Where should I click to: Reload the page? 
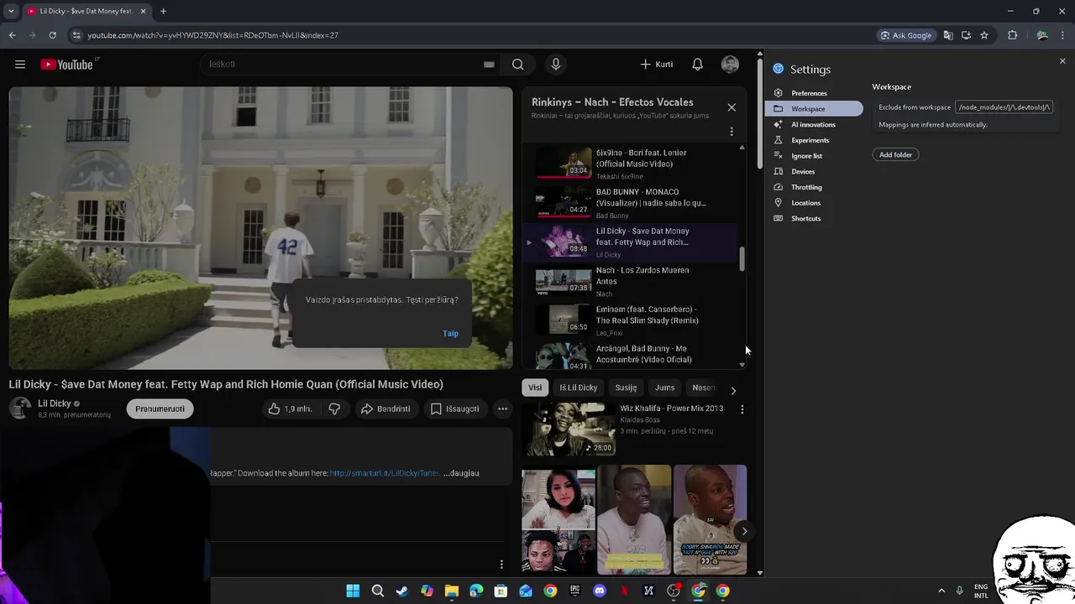coord(52,35)
